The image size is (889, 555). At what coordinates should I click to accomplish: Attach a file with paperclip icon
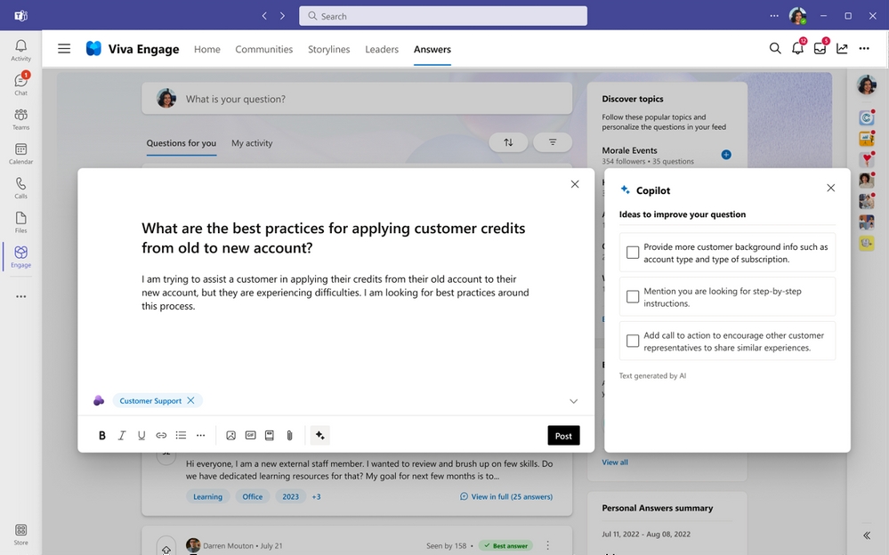pyautogui.click(x=289, y=436)
